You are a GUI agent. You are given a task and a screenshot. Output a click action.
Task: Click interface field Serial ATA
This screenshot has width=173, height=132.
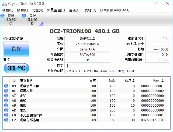(87, 49)
